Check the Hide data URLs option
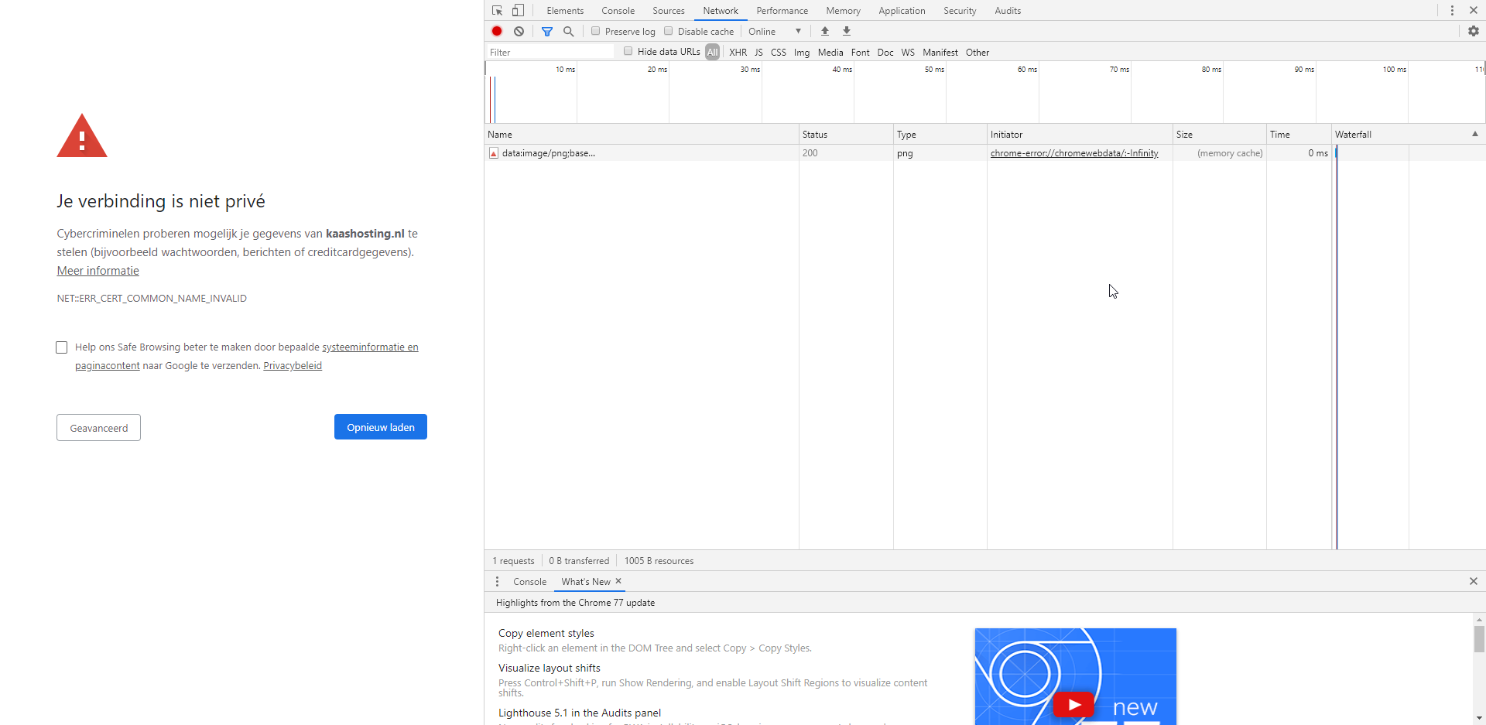Viewport: 1486px width, 725px height. coord(628,51)
